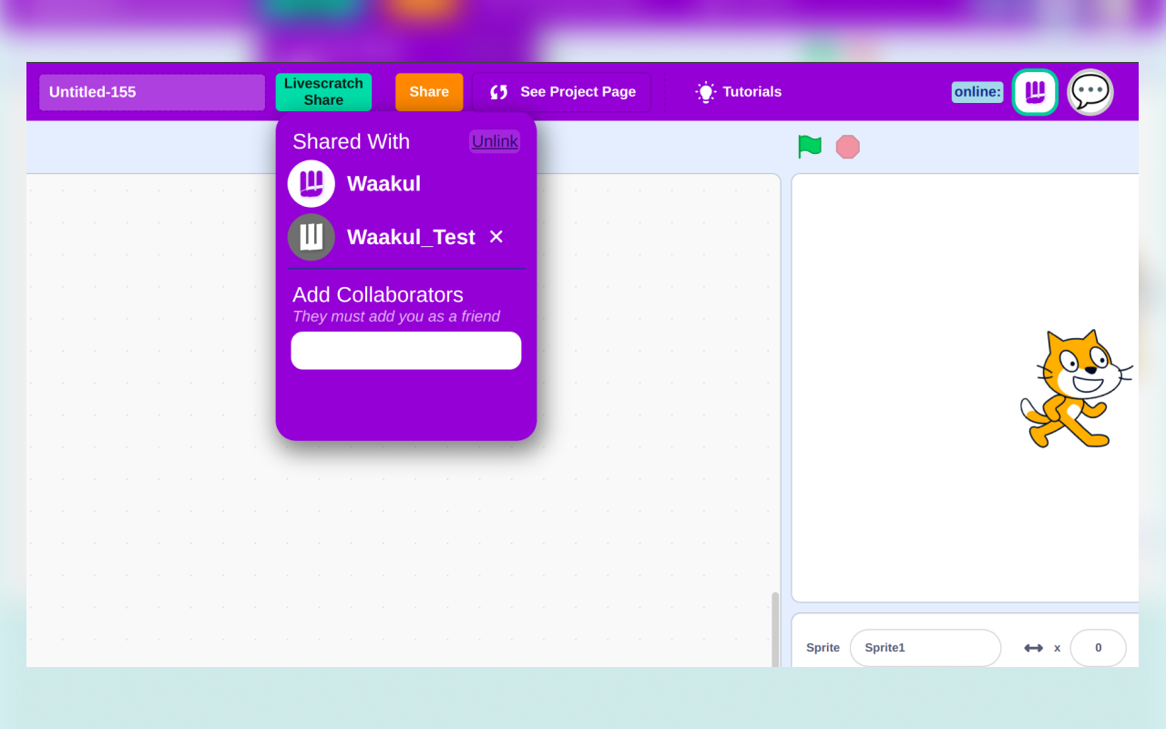Open See Project Page
This screenshot has height=729, width=1166.
(x=562, y=92)
